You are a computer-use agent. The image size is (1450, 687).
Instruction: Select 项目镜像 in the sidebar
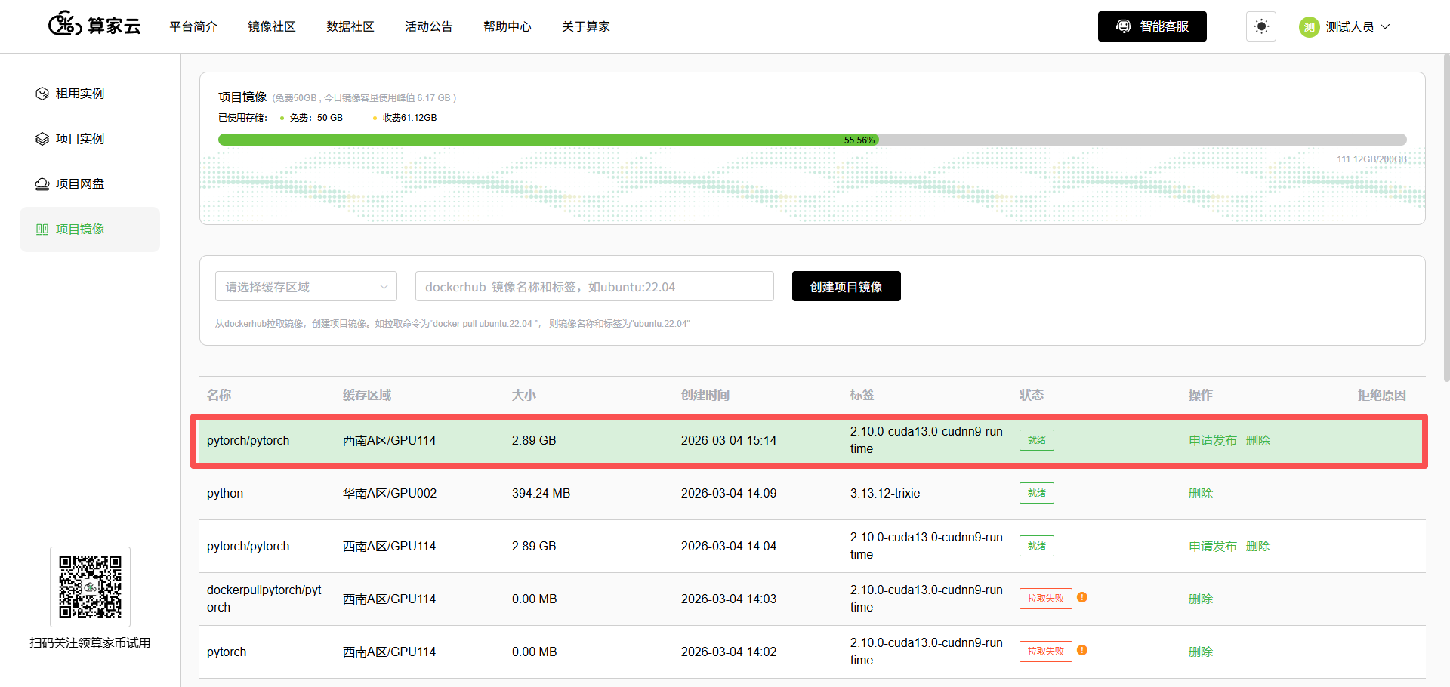90,230
